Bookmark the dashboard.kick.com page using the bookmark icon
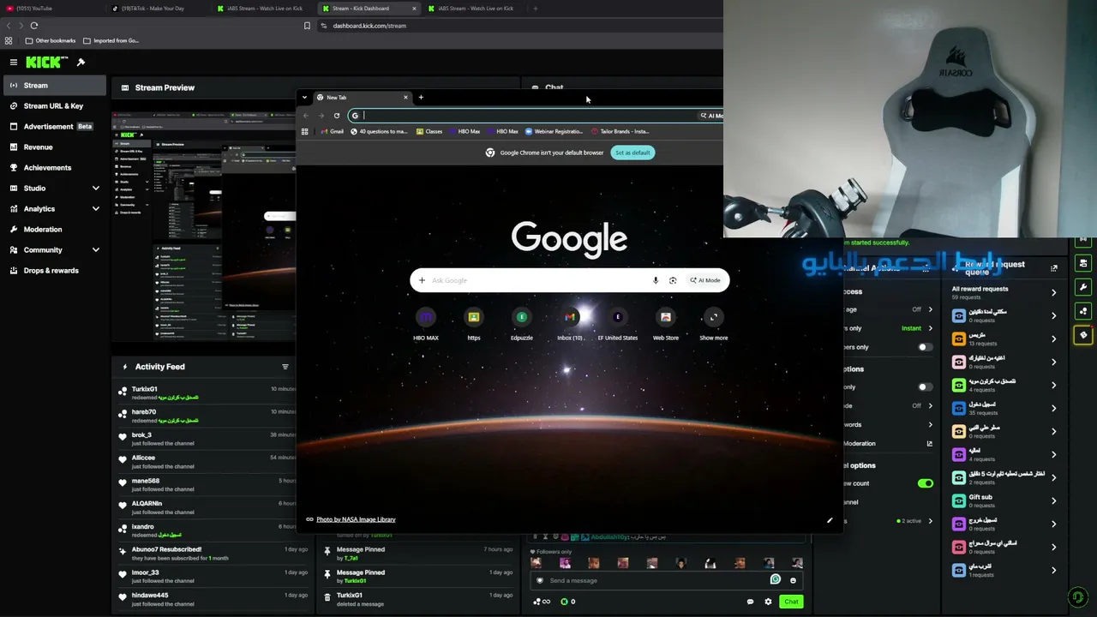Image resolution: width=1097 pixels, height=617 pixels. point(307,26)
